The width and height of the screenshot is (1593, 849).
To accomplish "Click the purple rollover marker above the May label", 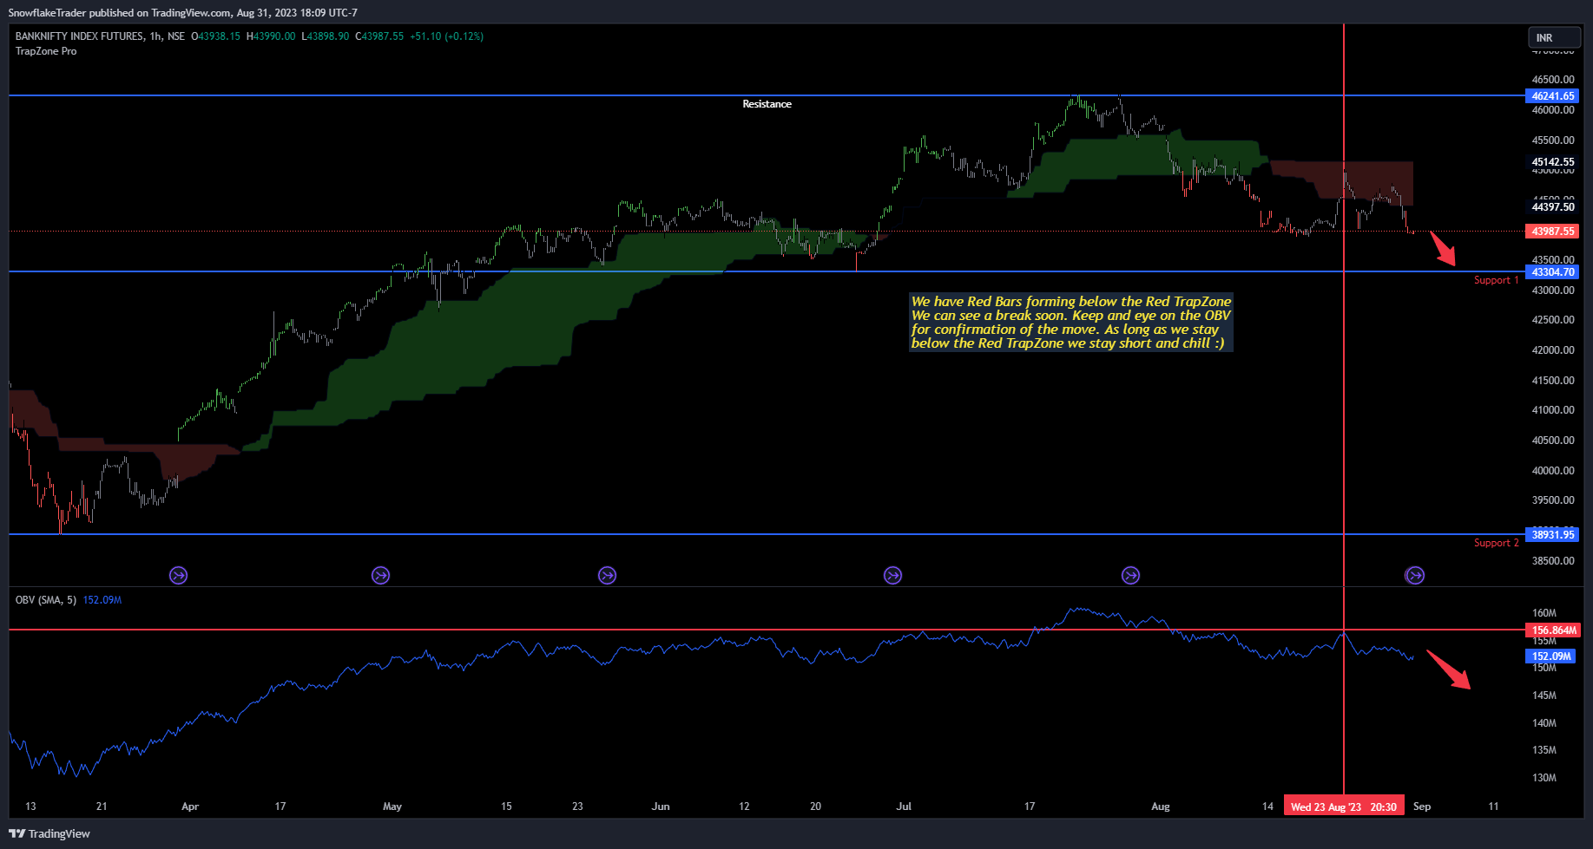I will pos(380,575).
